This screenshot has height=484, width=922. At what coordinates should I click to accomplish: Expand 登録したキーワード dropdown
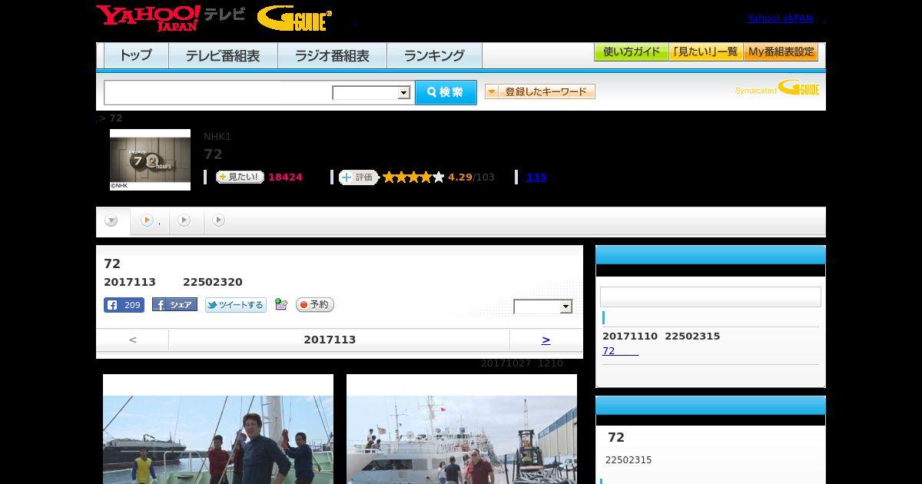[540, 91]
